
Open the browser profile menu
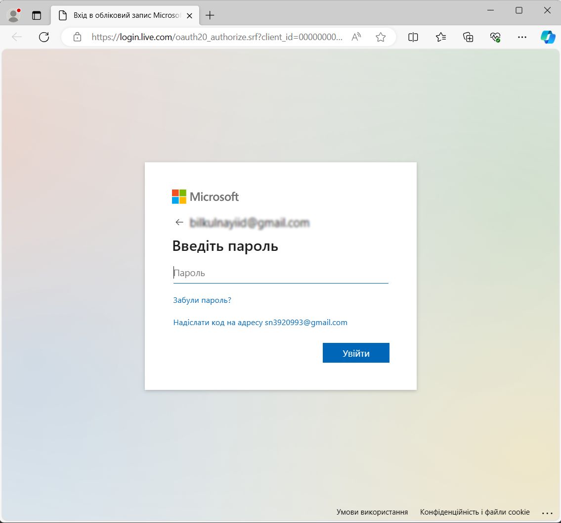(13, 15)
